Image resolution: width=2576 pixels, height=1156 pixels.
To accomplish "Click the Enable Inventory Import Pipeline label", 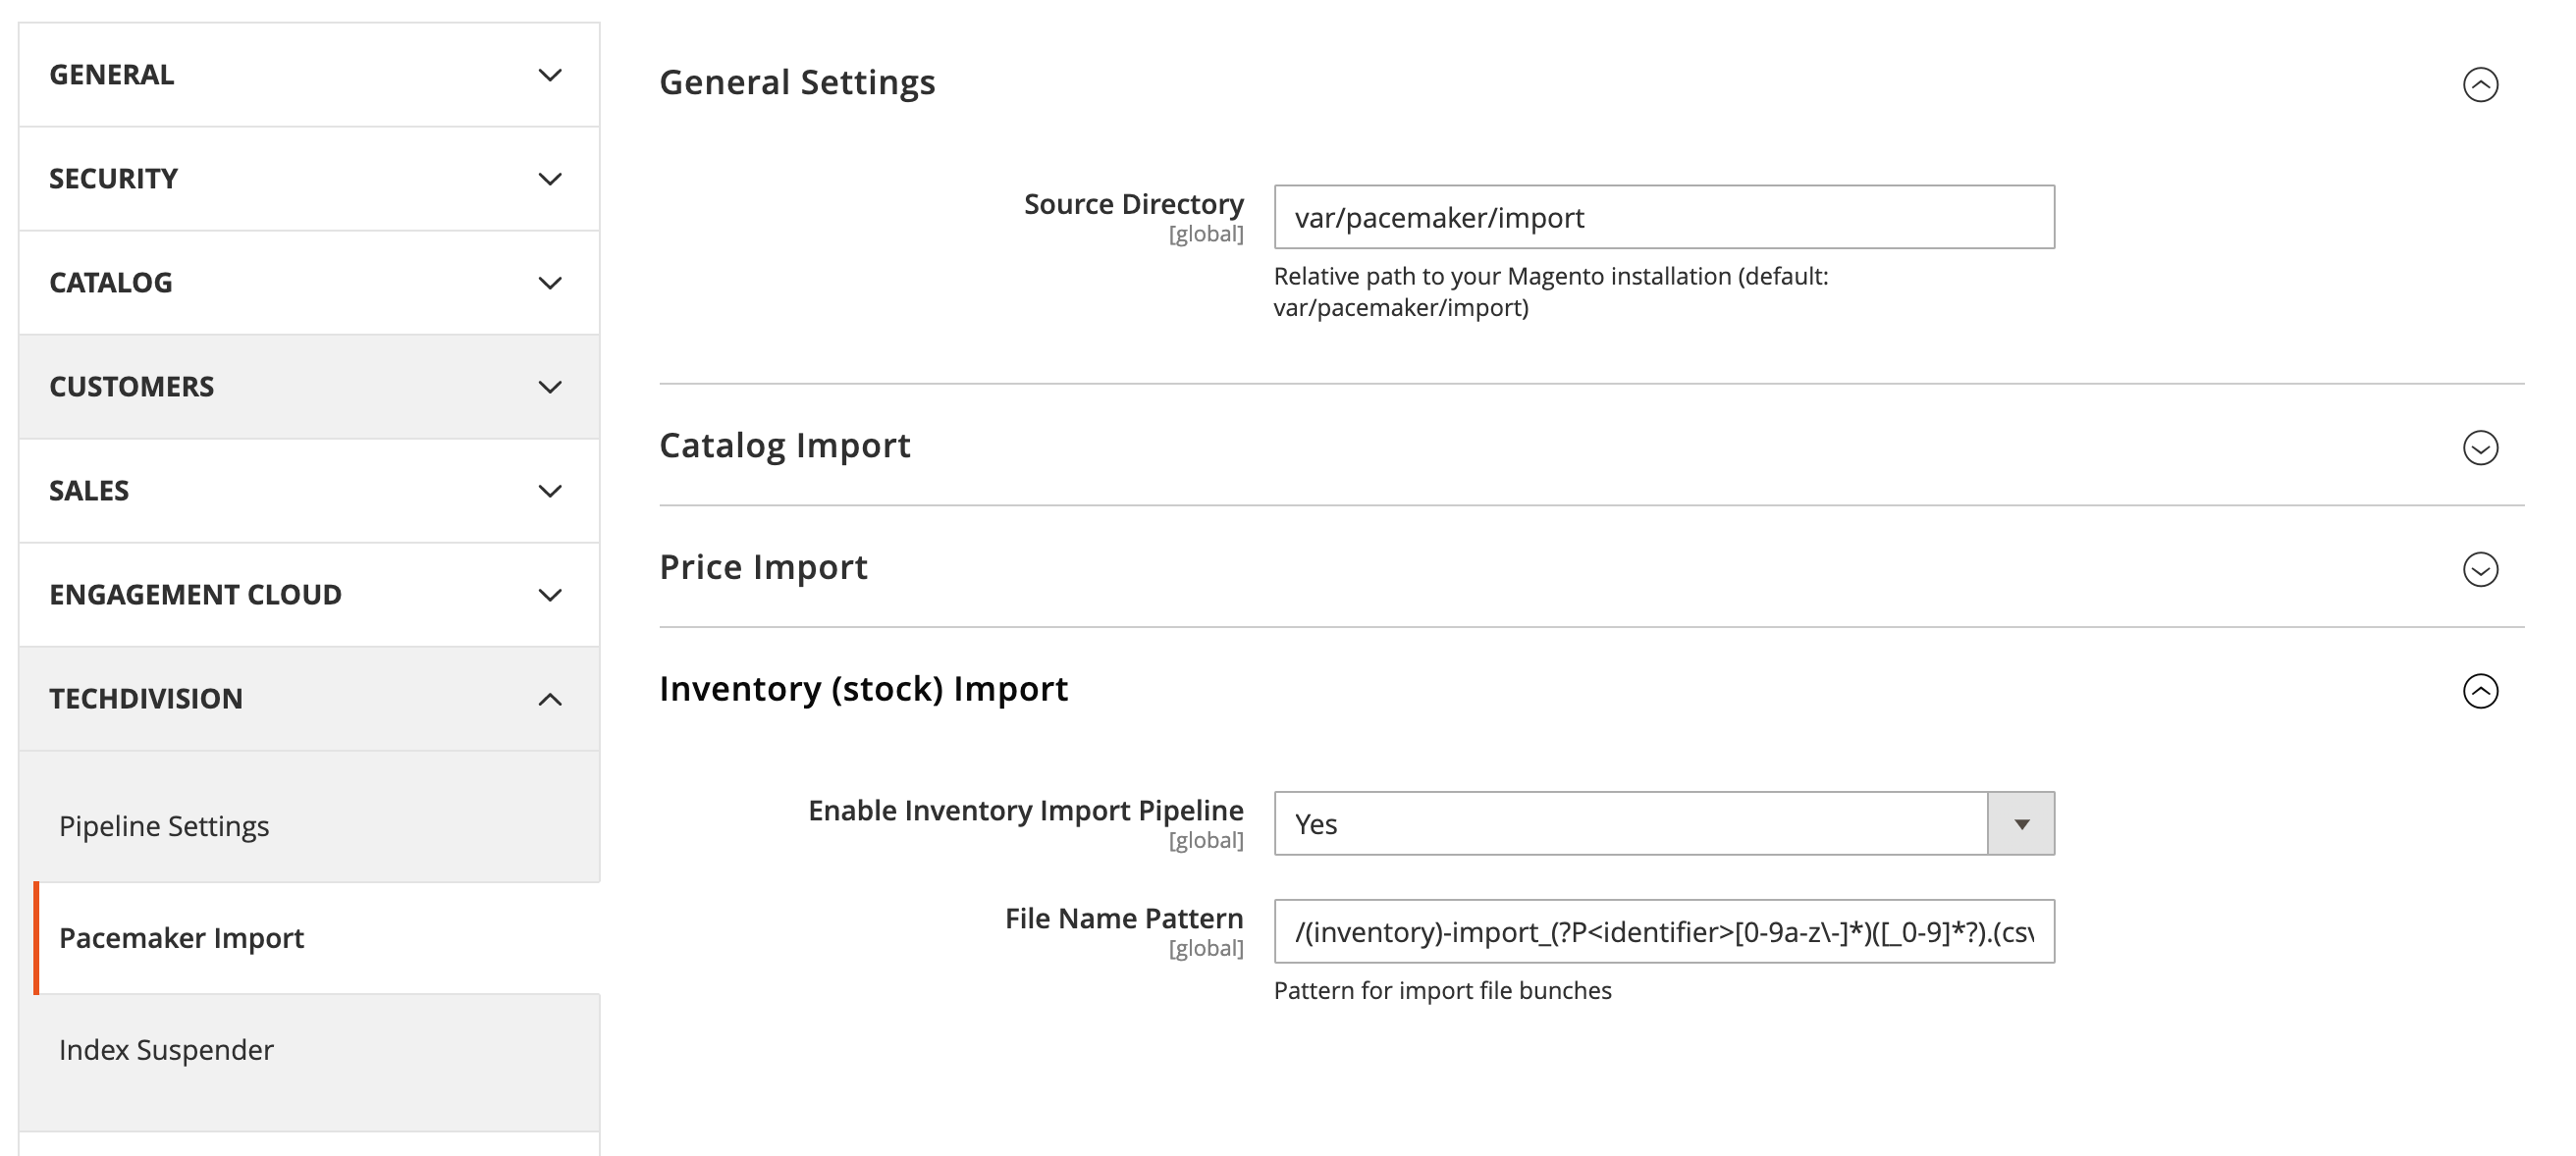I will pyautogui.click(x=1026, y=810).
